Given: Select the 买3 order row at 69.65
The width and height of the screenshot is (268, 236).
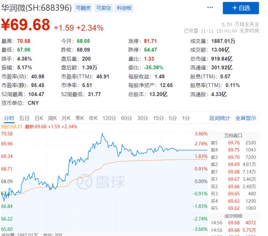Looking at the screenshot, I should click(x=233, y=194).
